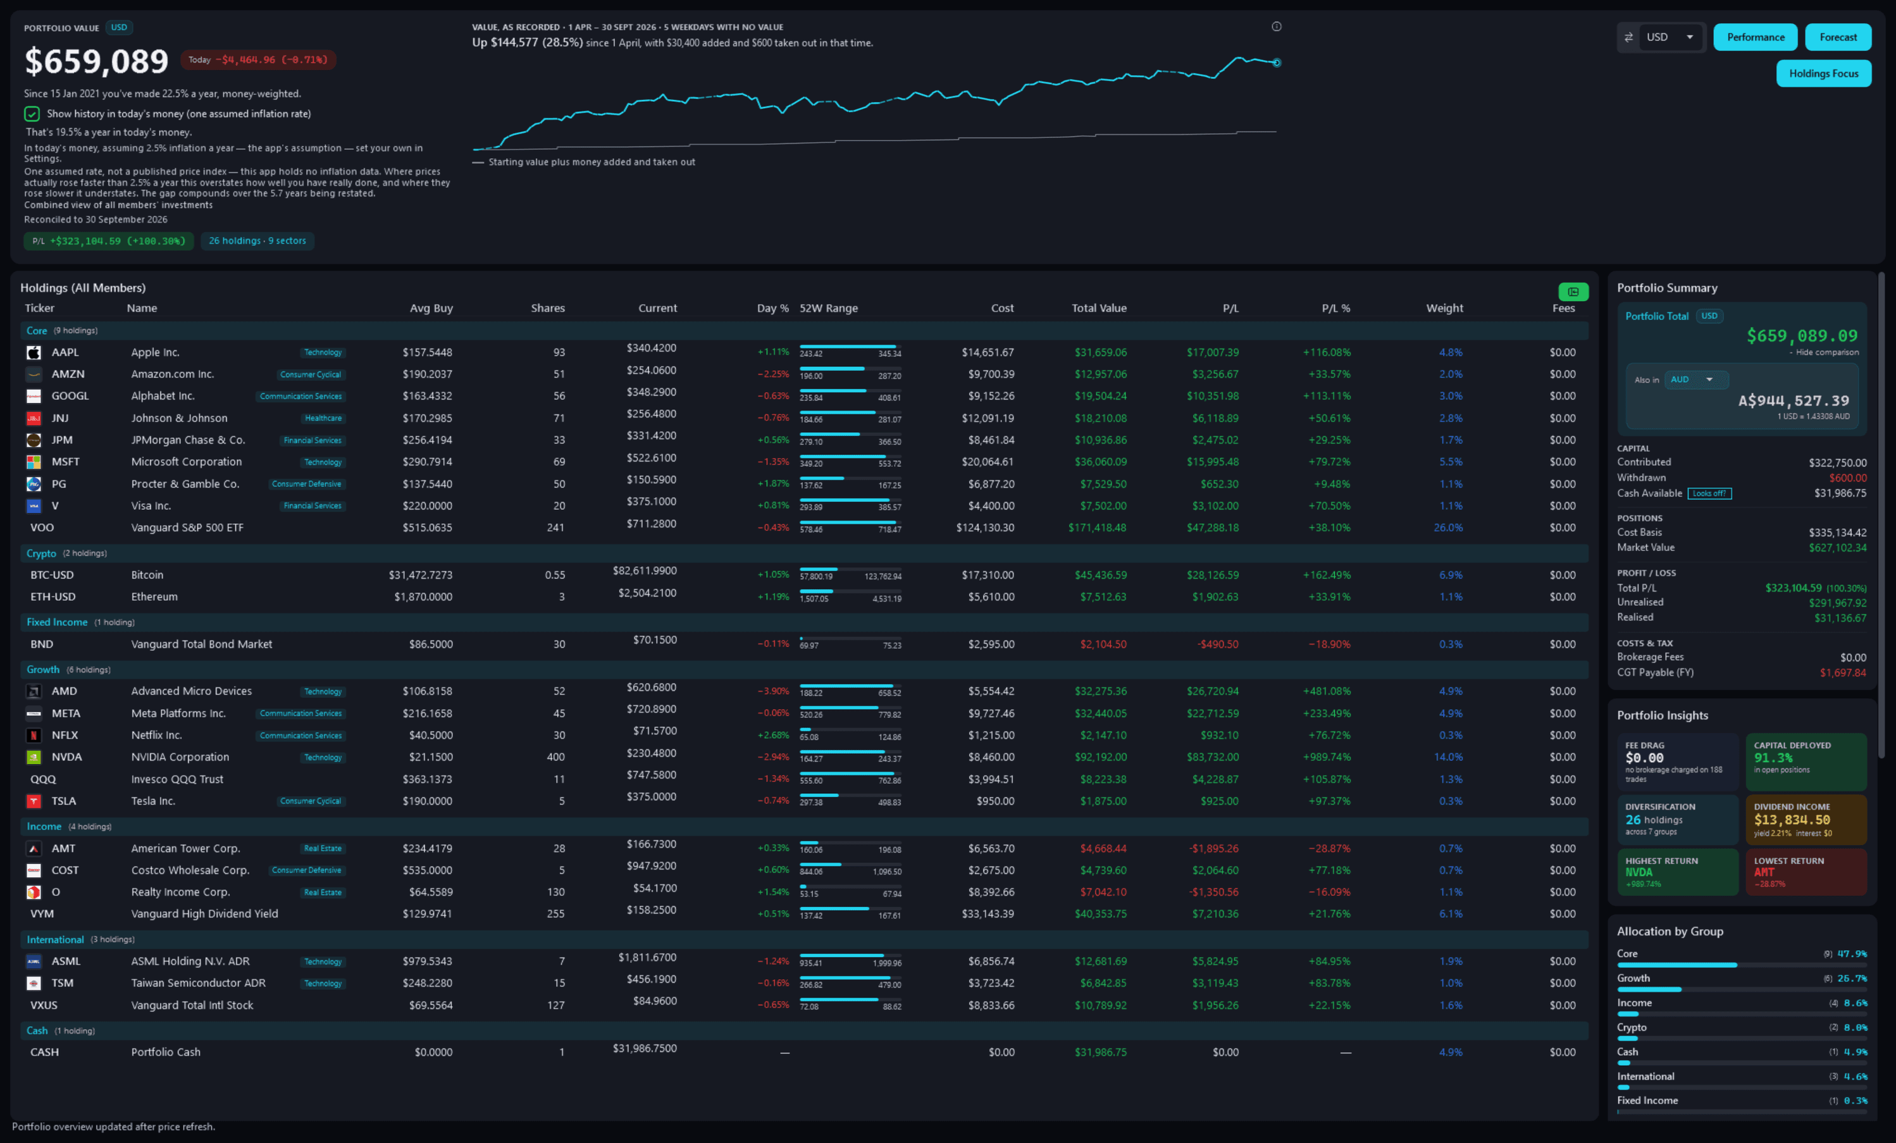Select the Technology tag on AMD row
Screen dimensions: 1896x1143
323,691
